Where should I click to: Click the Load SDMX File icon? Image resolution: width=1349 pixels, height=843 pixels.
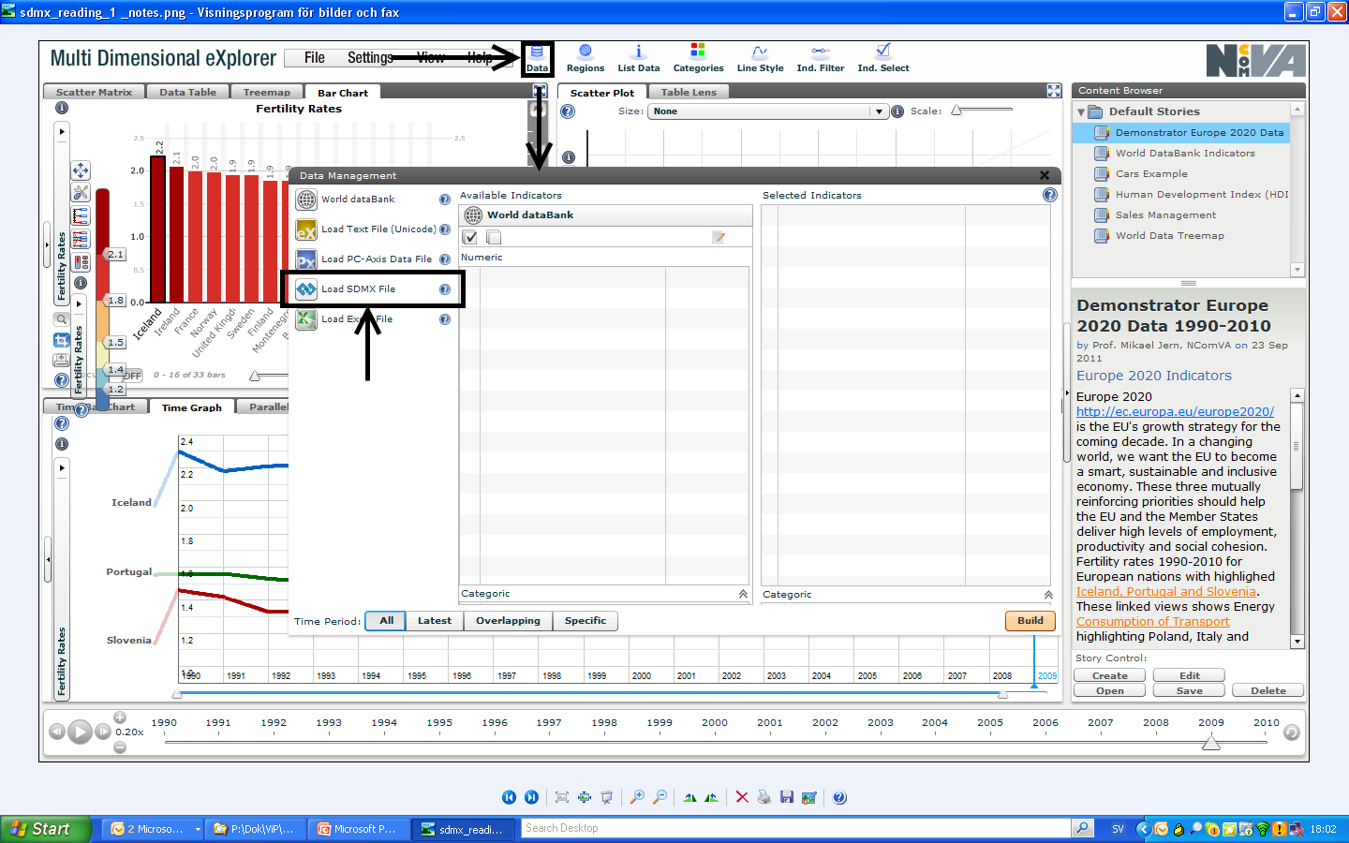click(x=306, y=289)
